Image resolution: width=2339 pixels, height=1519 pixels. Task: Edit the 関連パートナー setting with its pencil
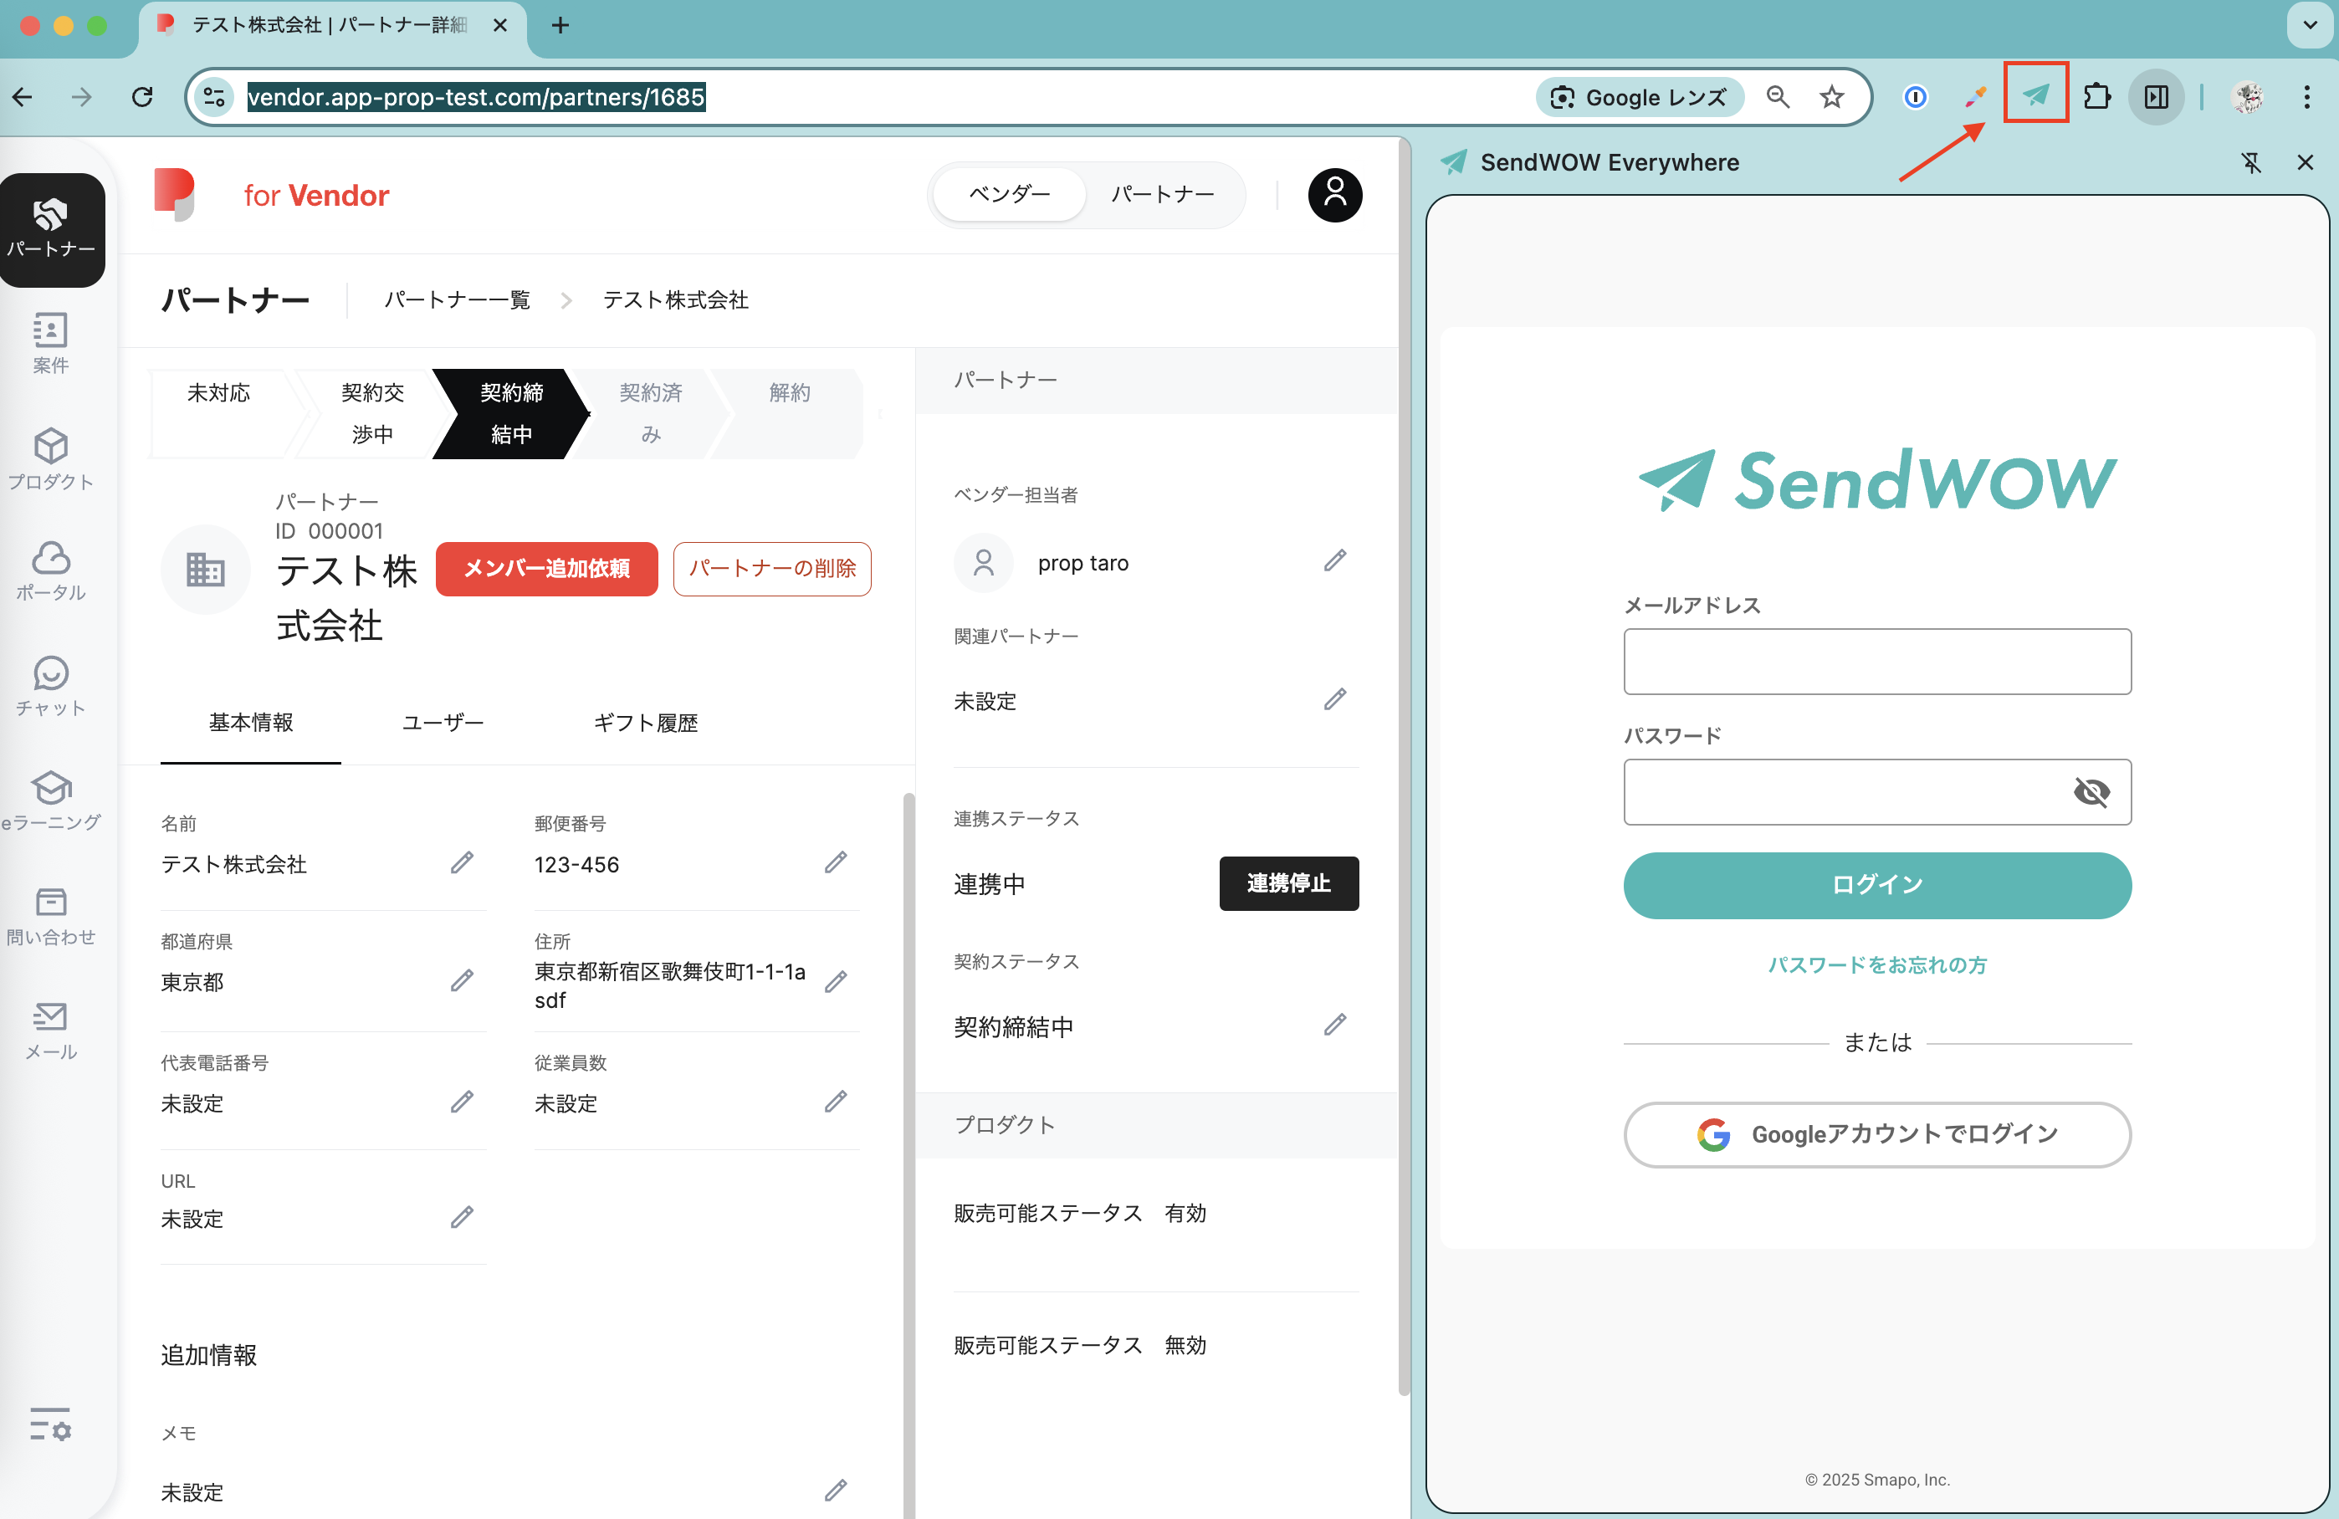tap(1334, 698)
